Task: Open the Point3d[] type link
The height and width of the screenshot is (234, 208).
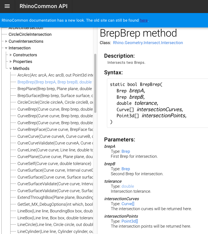Action: (130, 221)
